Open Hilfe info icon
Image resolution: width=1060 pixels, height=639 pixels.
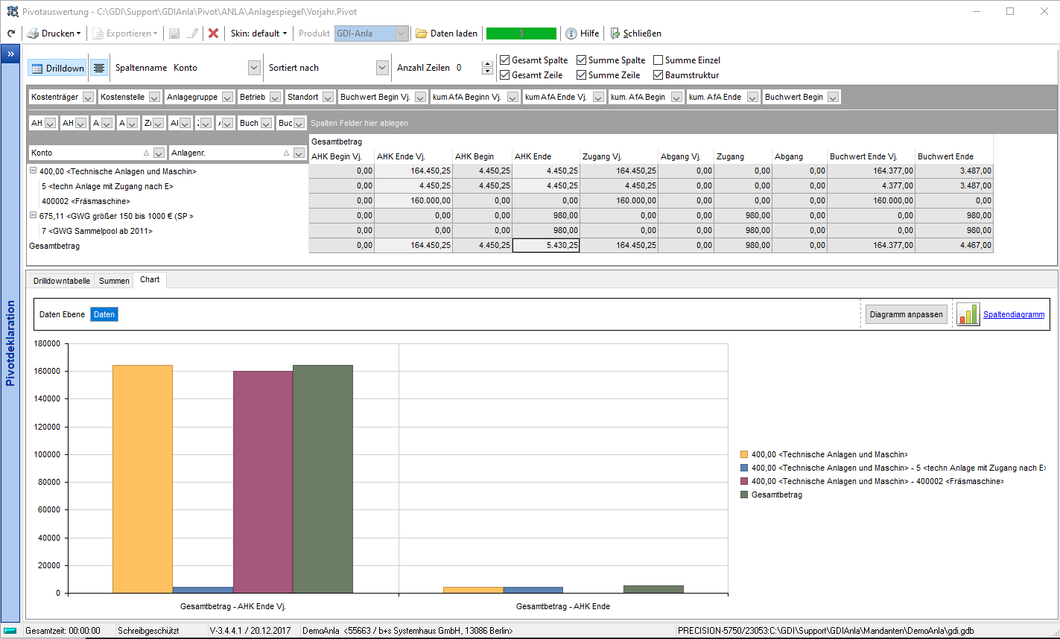[x=571, y=34]
